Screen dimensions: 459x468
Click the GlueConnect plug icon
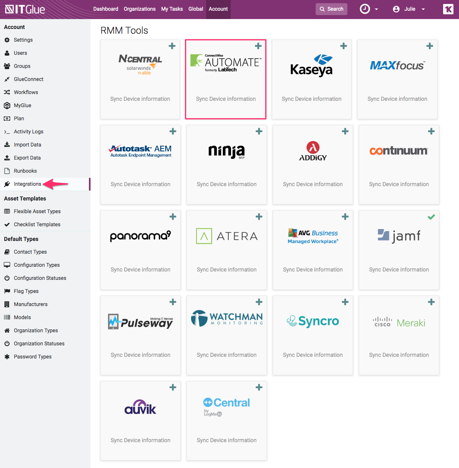(x=7, y=79)
